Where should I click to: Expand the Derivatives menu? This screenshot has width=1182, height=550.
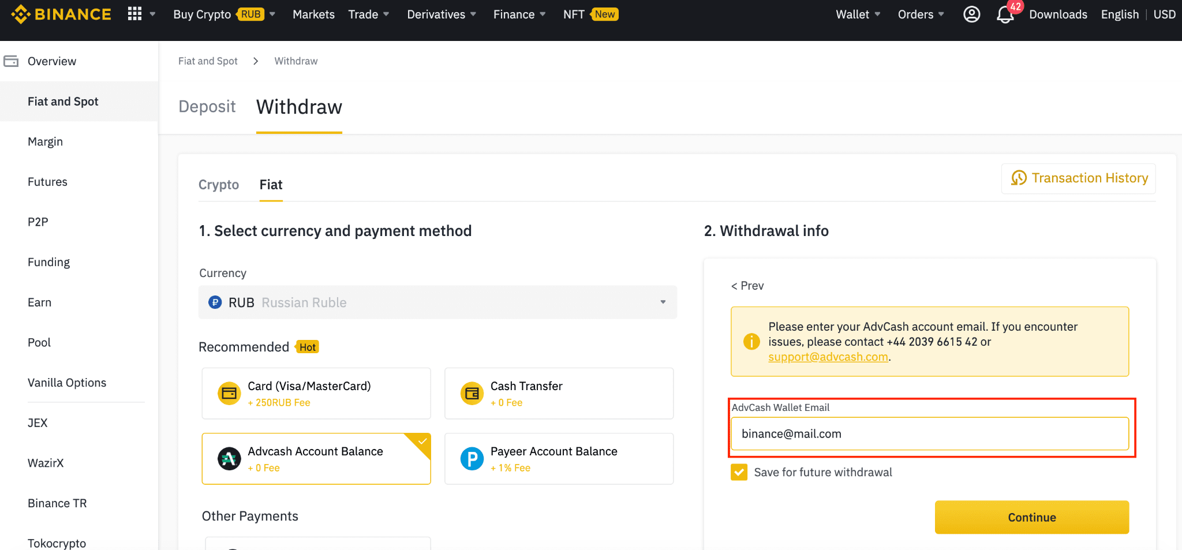pyautogui.click(x=442, y=14)
